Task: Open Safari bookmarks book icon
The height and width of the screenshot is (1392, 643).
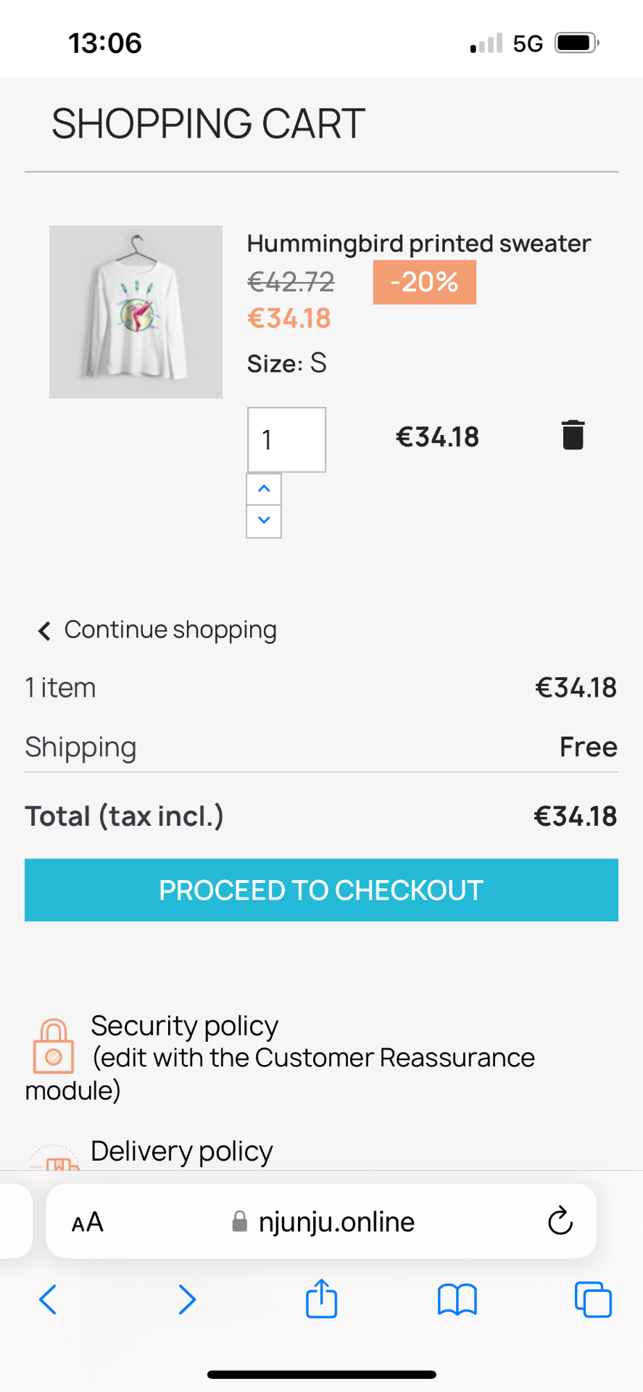Action: (x=457, y=1299)
